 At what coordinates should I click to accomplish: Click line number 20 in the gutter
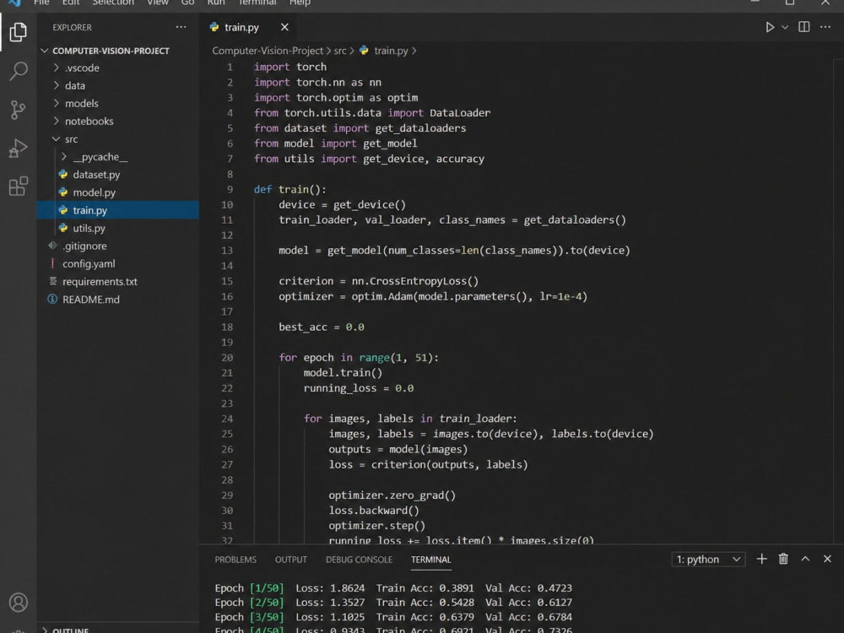pos(227,357)
